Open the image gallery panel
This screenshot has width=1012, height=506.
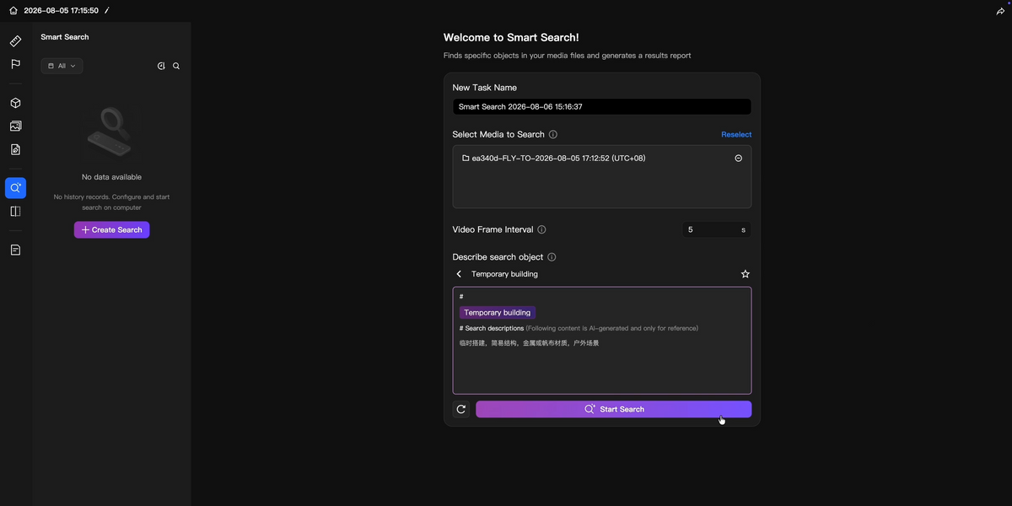click(x=15, y=126)
